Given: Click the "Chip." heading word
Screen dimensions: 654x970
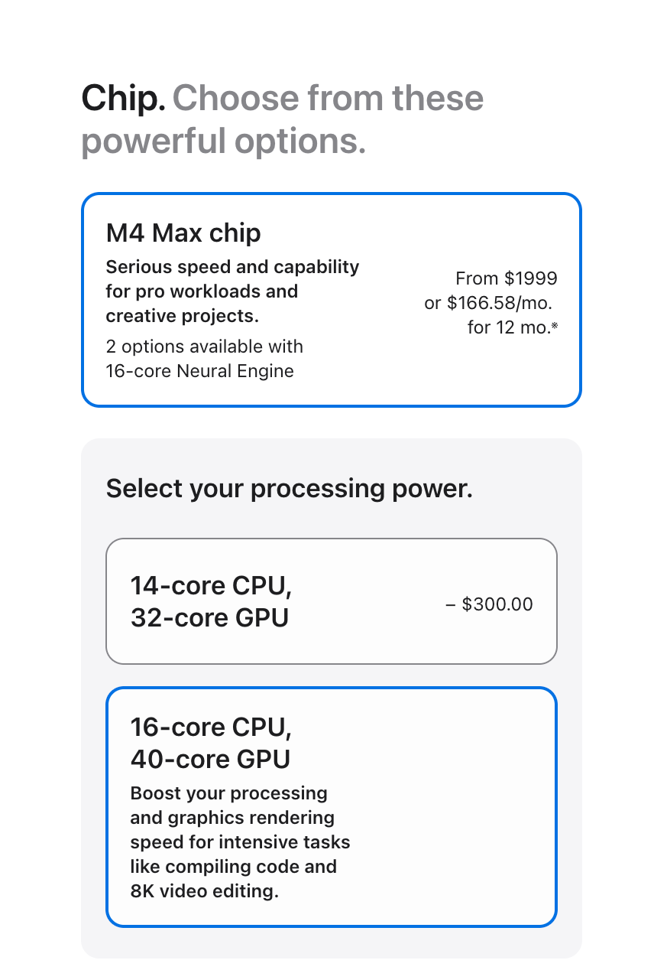Looking at the screenshot, I should pos(123,99).
